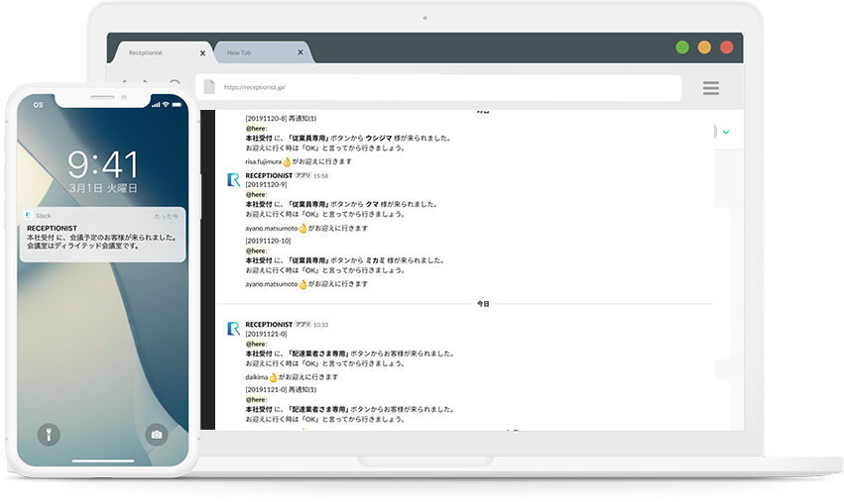Click the 15:58 message timestamp
This screenshot has width=844, height=502.
[x=321, y=175]
